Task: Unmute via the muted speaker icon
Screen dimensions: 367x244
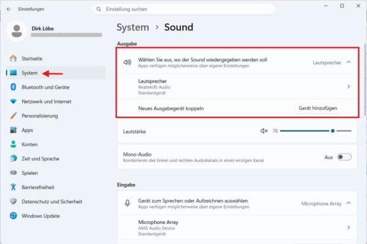Action: pos(264,131)
